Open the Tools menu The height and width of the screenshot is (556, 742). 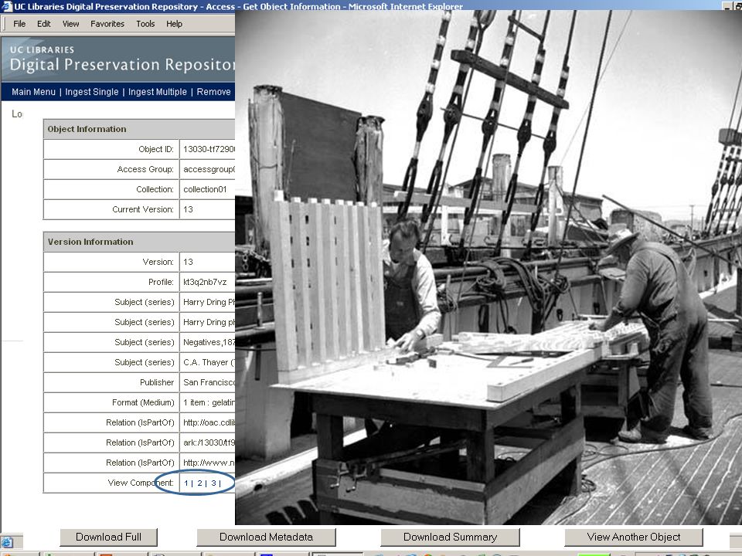click(145, 24)
